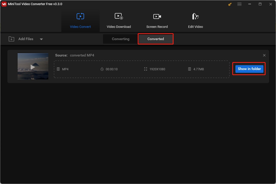Select the Screen Record tool

[157, 20]
